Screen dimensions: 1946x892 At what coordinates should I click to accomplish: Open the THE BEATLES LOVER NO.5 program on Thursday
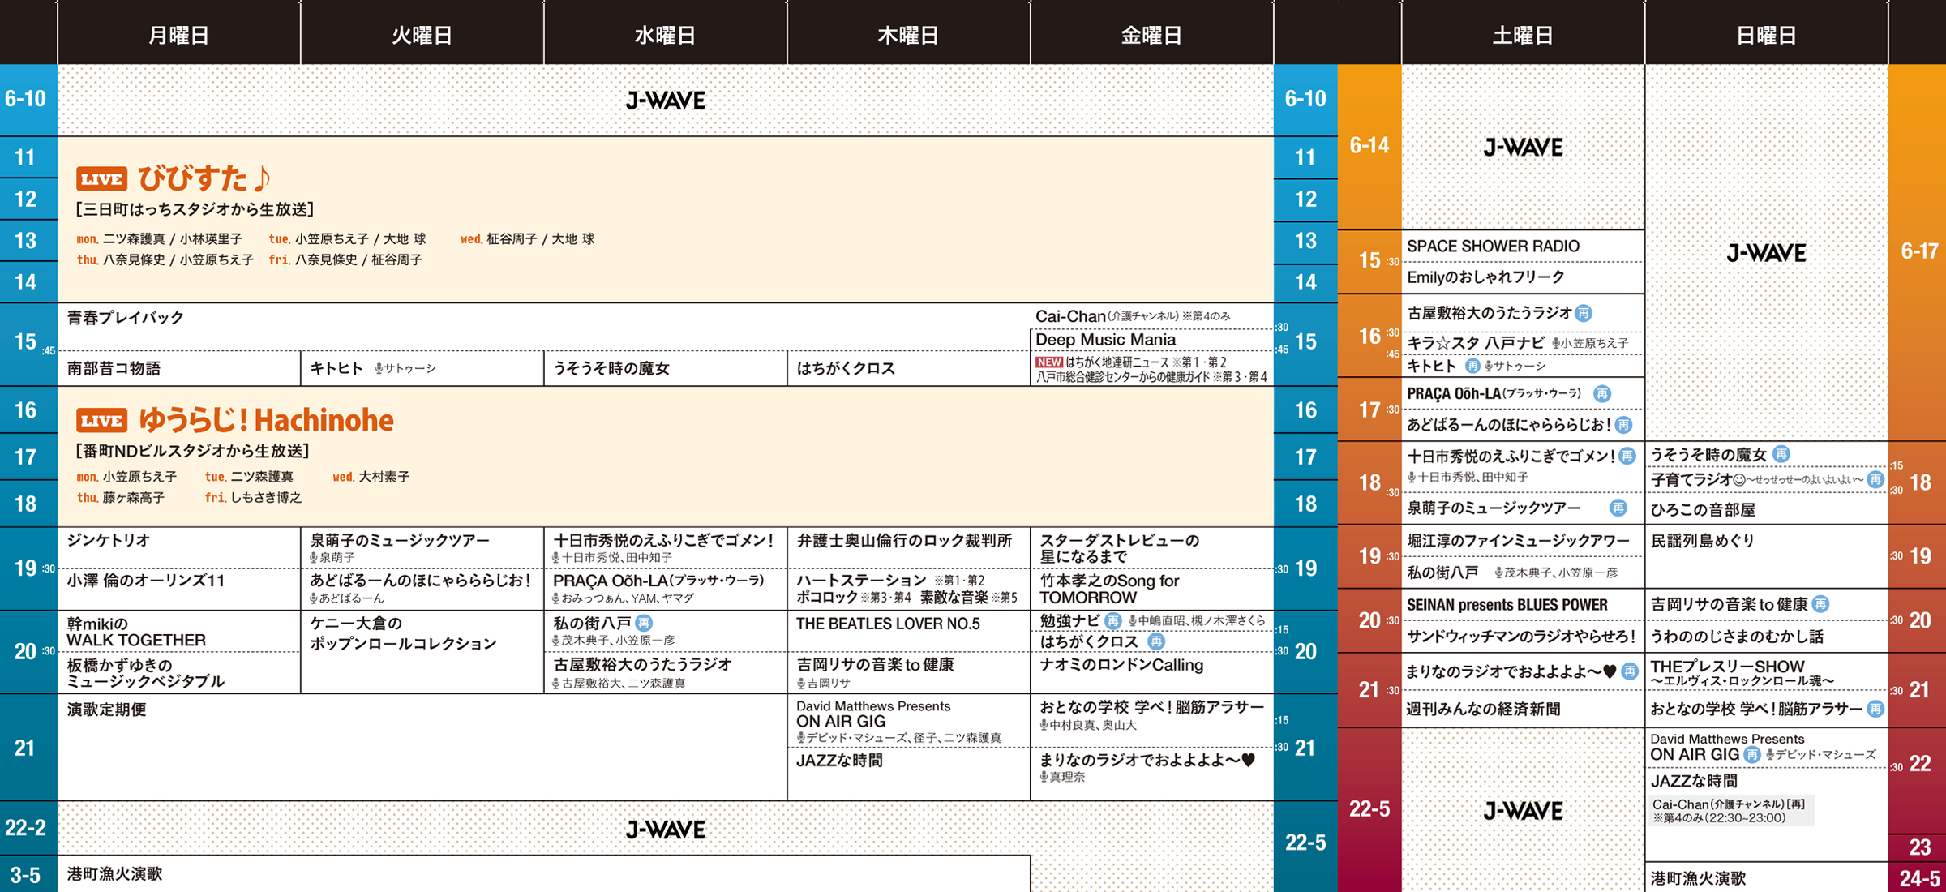[x=888, y=624]
